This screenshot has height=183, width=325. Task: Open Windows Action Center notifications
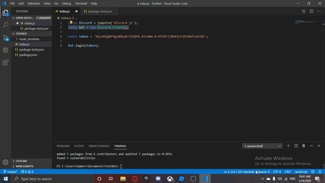pos(317,178)
